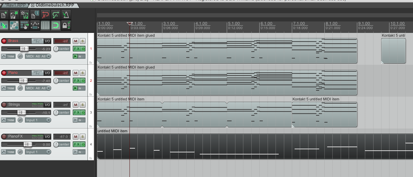Screen dimensions: 413x177
Task: Click the envelope points toolbar icon
Action: click(x=35, y=25)
